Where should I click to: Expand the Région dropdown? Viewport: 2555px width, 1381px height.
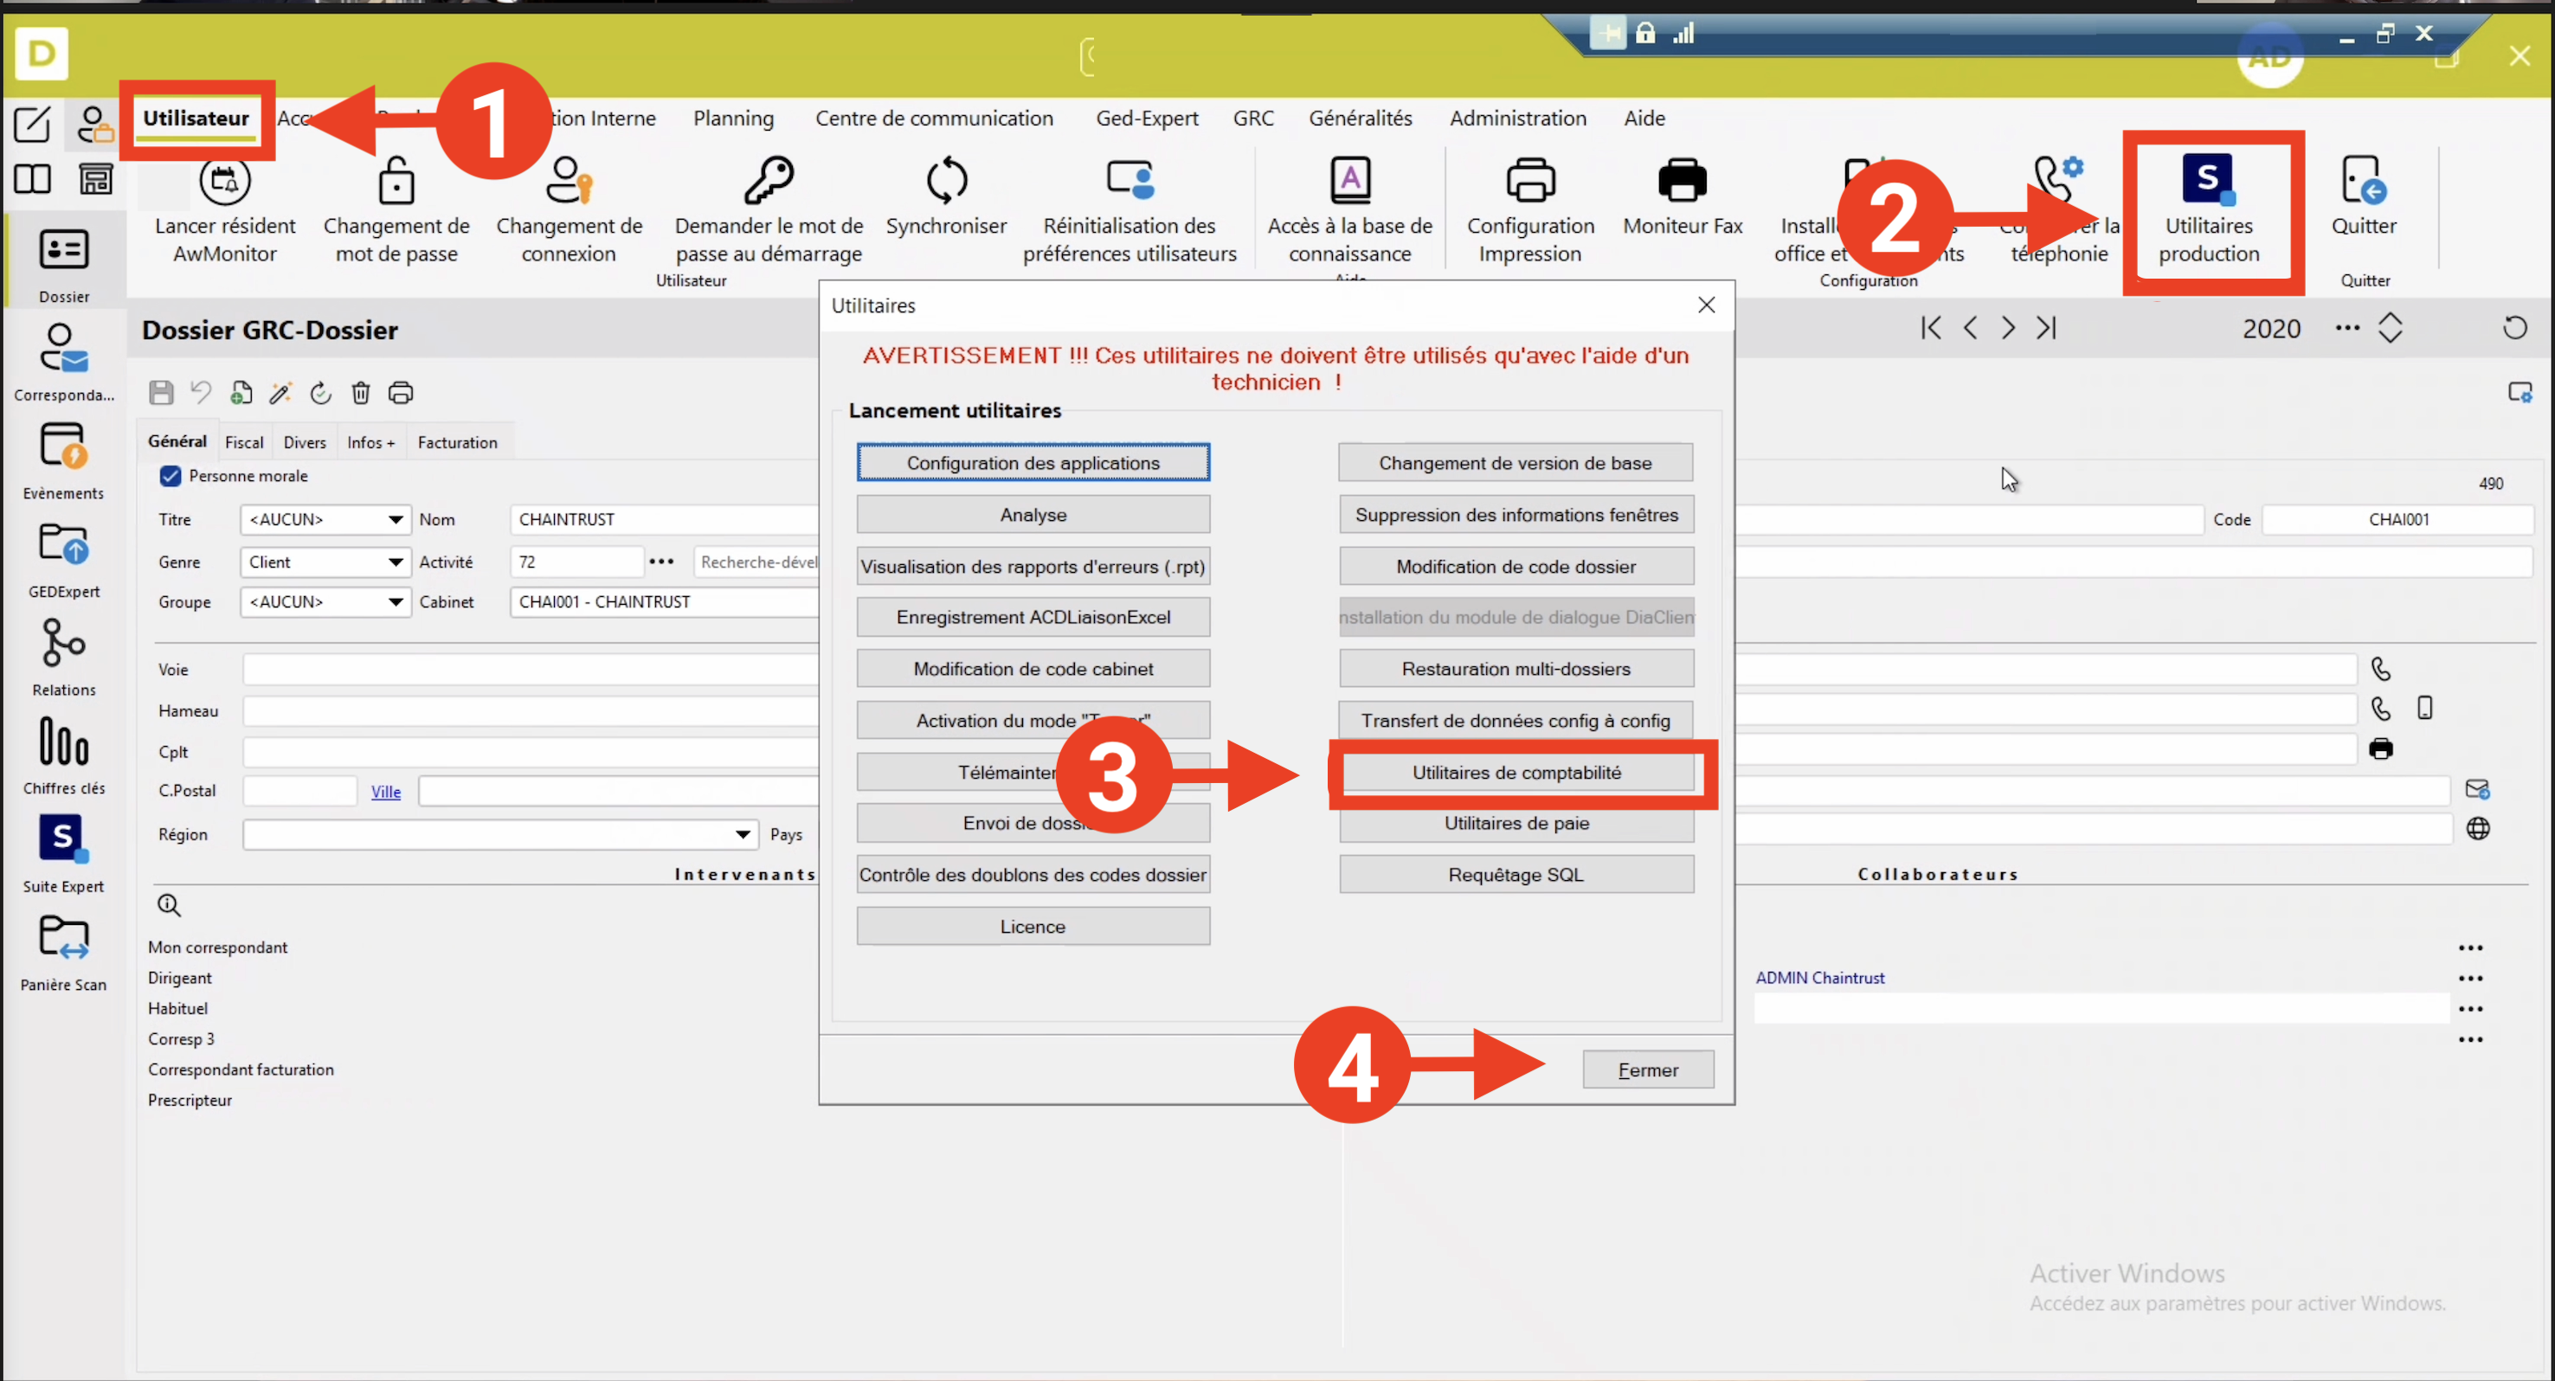(x=742, y=834)
